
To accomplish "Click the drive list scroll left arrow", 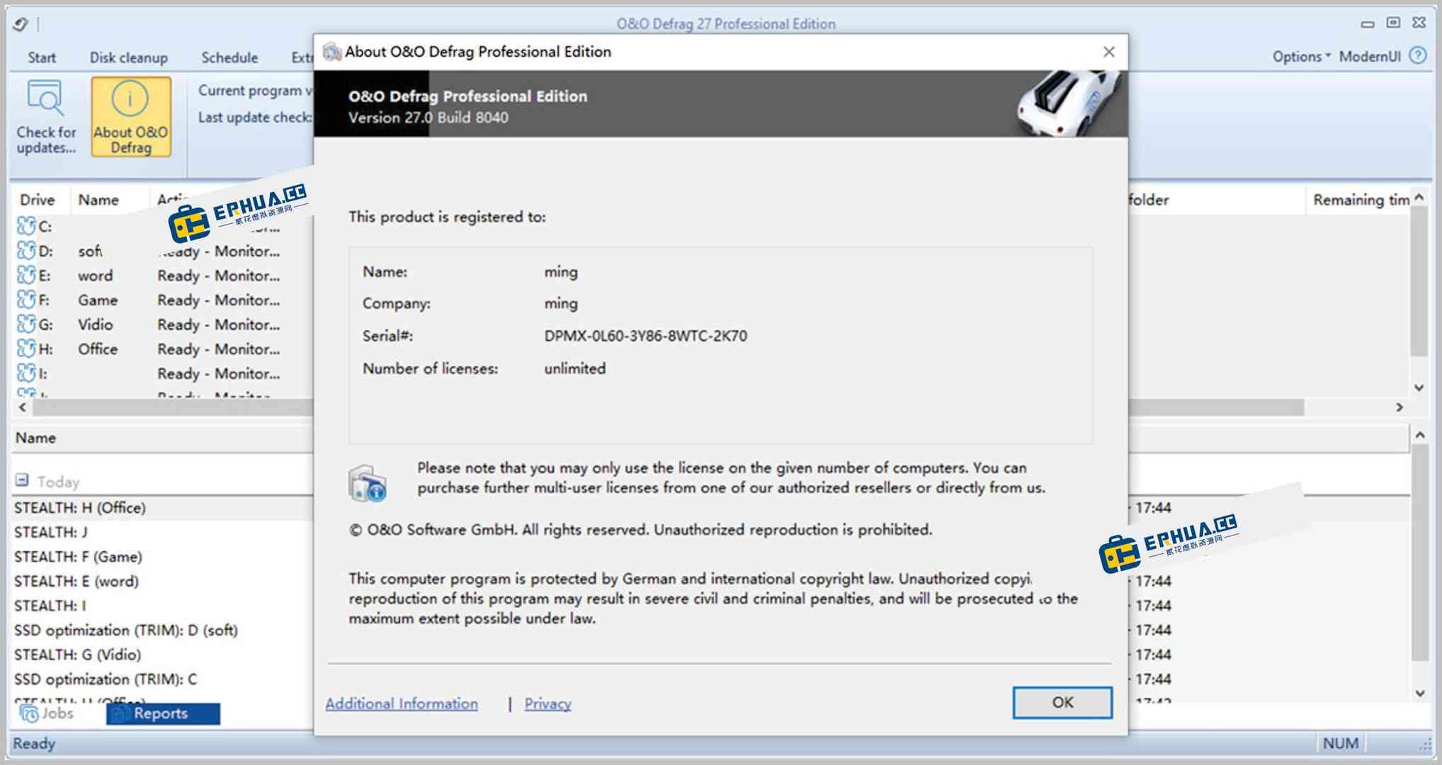I will tap(23, 407).
